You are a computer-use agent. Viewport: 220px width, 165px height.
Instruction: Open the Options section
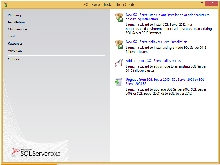14,59
